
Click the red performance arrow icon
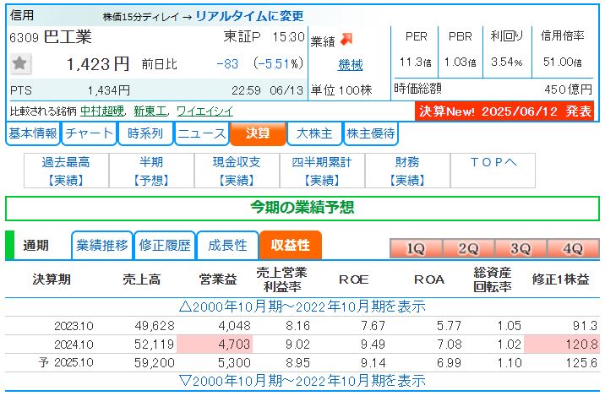[346, 39]
